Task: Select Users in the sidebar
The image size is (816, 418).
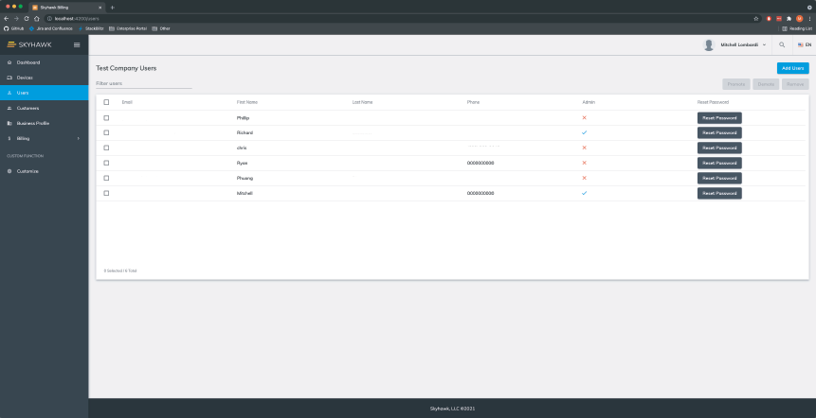Action: pyautogui.click(x=45, y=93)
